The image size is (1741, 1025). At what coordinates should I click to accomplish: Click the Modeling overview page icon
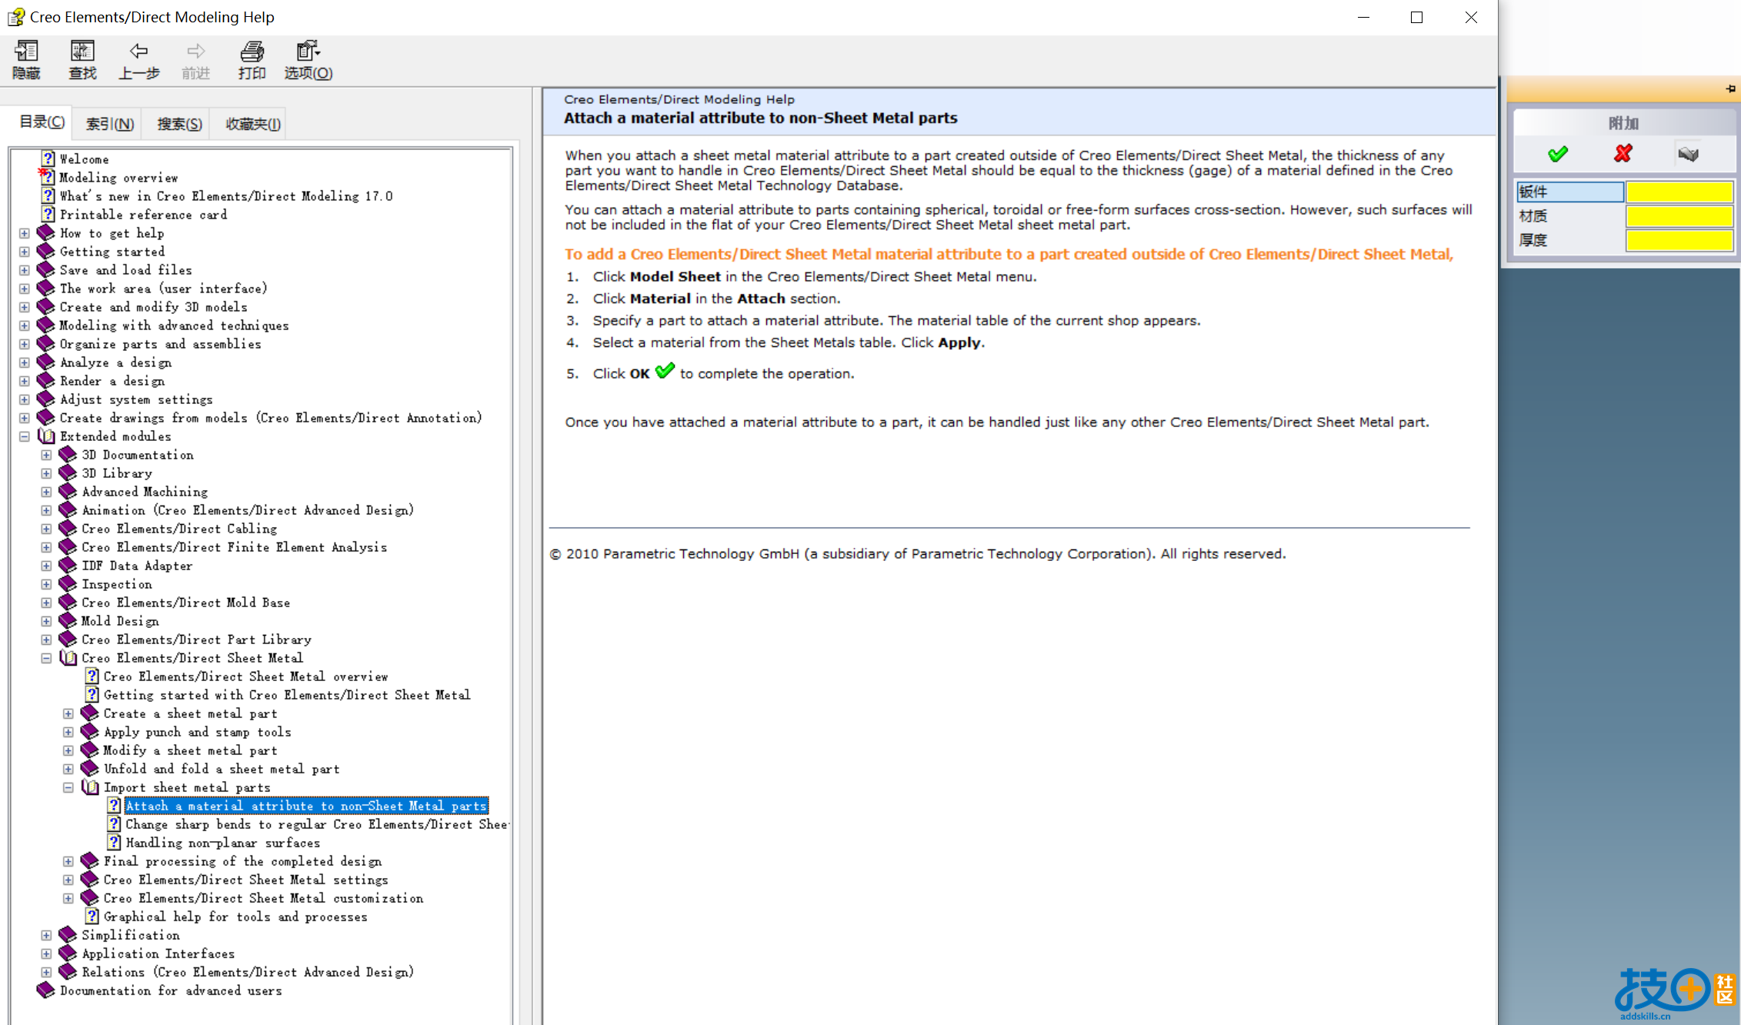tap(48, 177)
